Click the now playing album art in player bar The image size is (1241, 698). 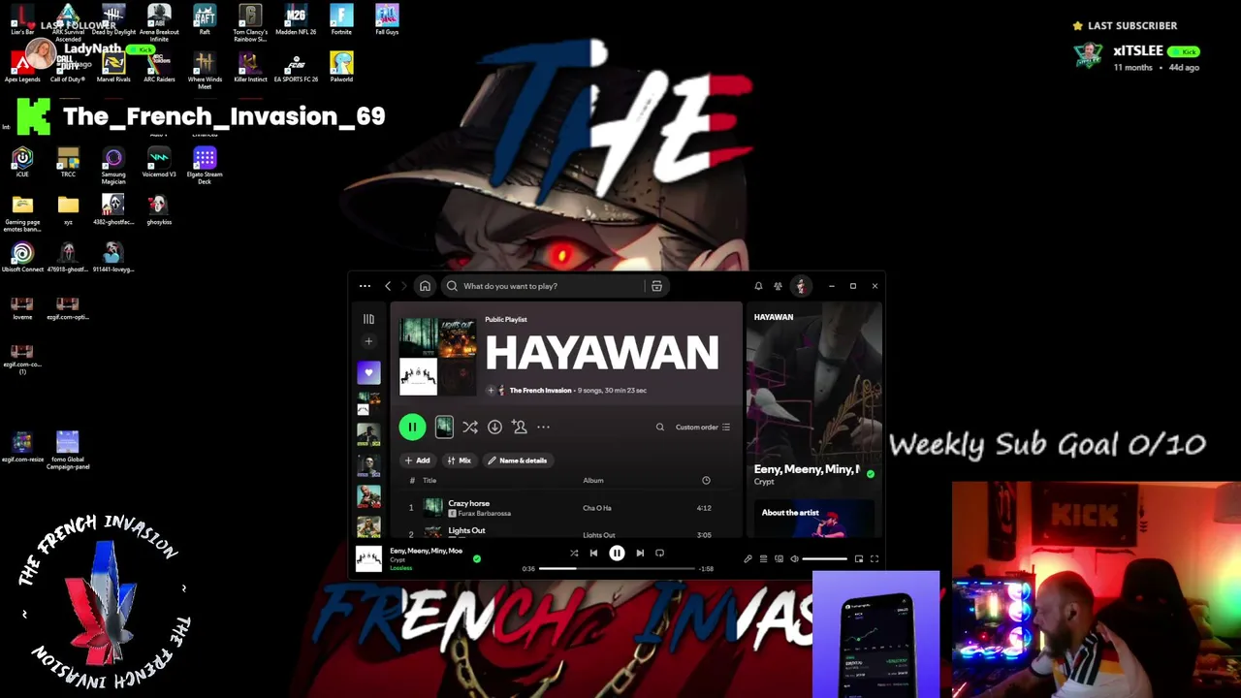tap(368, 558)
